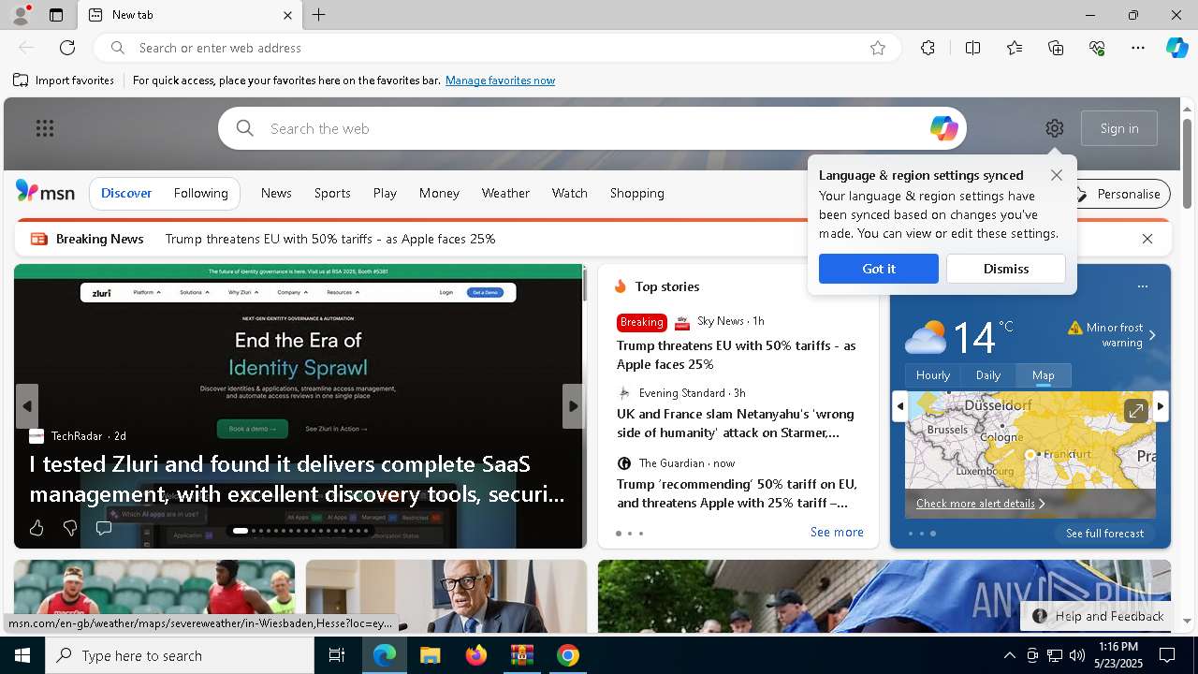Screen dimensions: 1198x674
Task: Open a new tab with the plus button
Action: tap(318, 15)
